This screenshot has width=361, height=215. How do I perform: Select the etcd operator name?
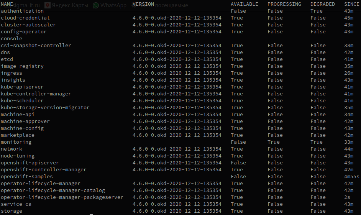click(7, 59)
